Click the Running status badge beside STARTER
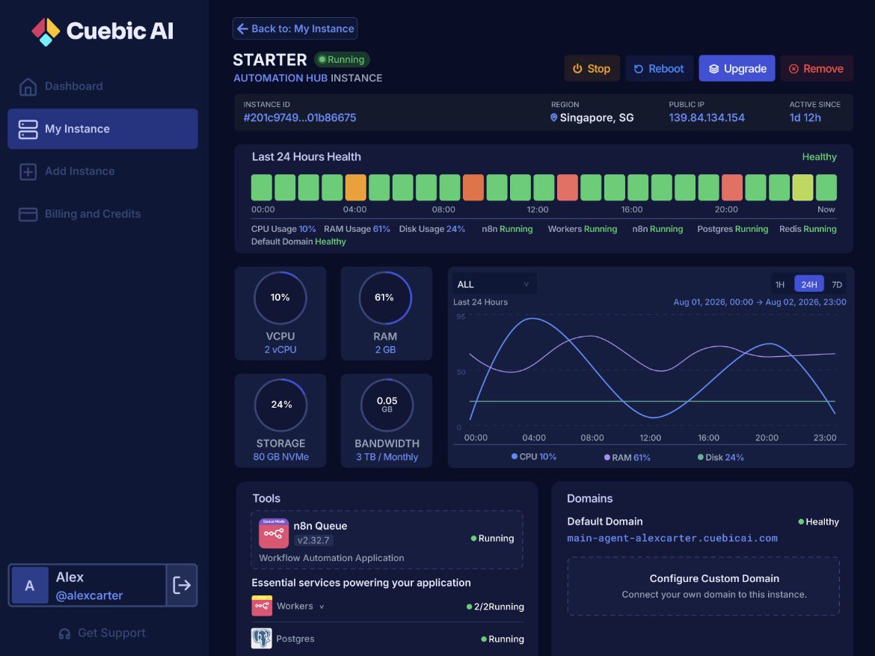This screenshot has height=656, width=875. click(342, 60)
